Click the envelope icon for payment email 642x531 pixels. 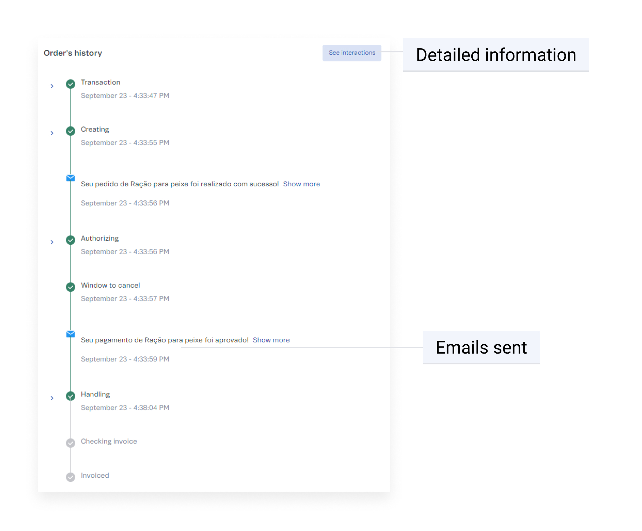[x=70, y=334]
